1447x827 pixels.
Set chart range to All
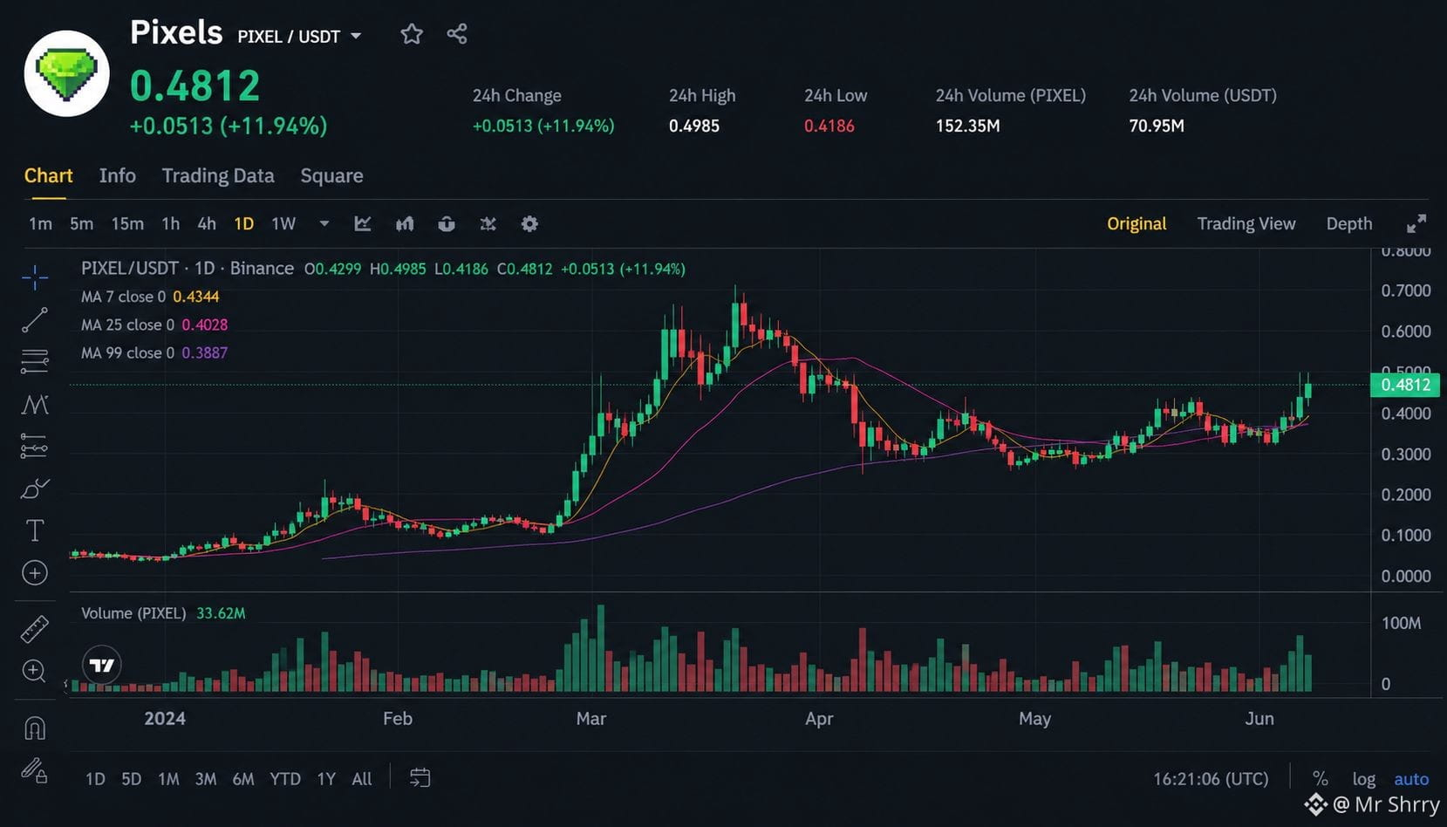pyautogui.click(x=362, y=779)
